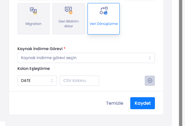Click the Migration text label

(33, 24)
